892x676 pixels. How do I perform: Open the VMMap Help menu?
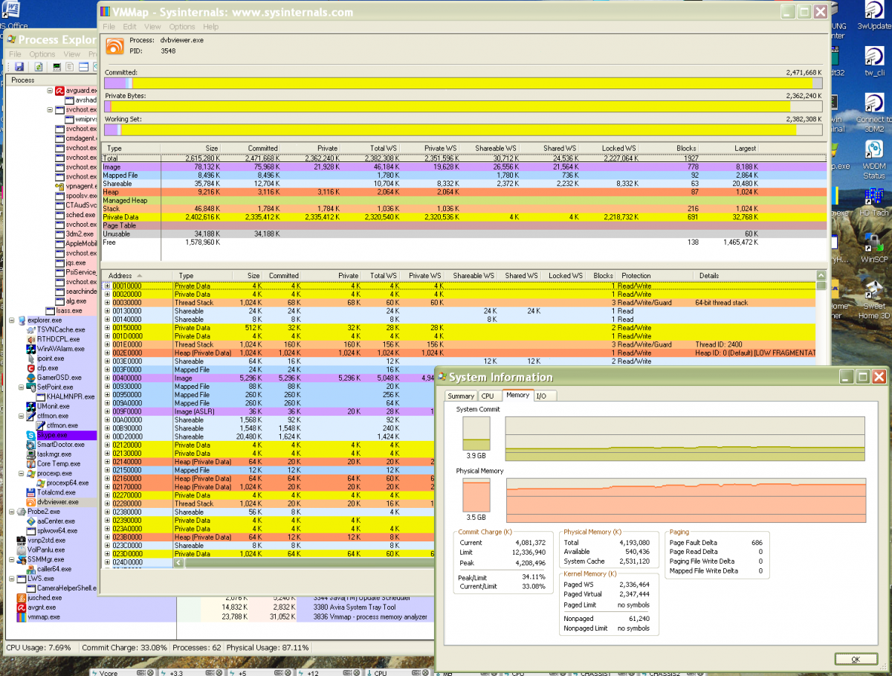tap(211, 27)
